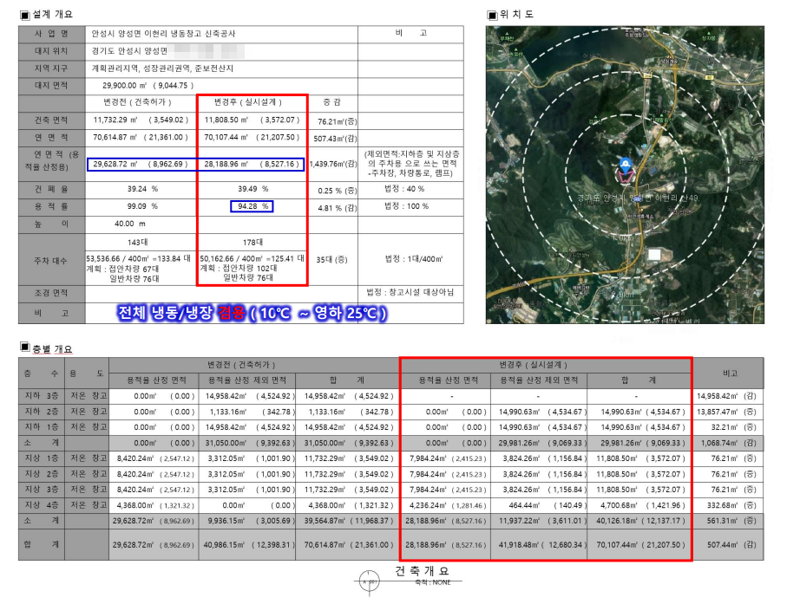Screen dimensions: 800x604
Task: Click the 용 적 률 row label
Action: 51,207
